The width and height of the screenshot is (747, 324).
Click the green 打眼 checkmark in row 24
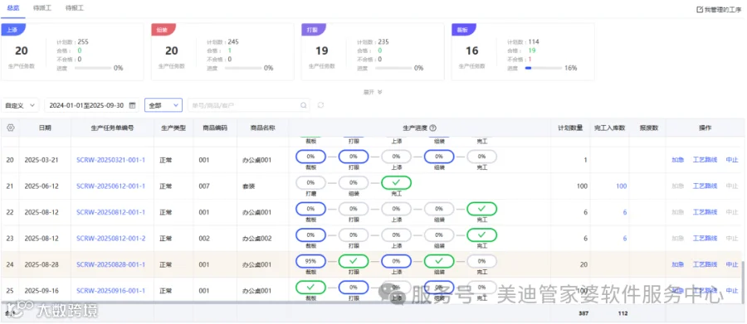[x=353, y=261]
